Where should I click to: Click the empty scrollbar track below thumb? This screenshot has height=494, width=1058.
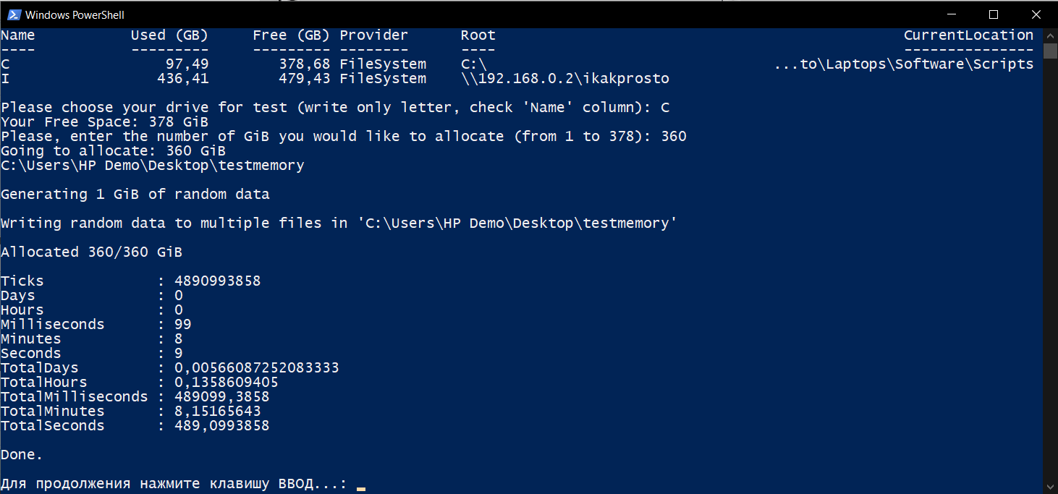(x=1050, y=268)
